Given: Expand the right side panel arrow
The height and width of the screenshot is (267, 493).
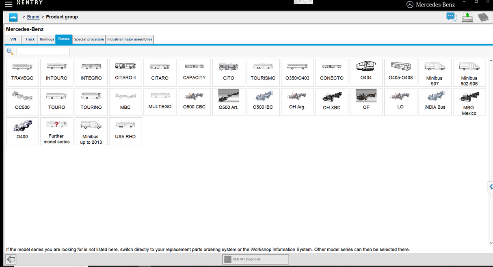Looking at the screenshot, I should point(491,187).
